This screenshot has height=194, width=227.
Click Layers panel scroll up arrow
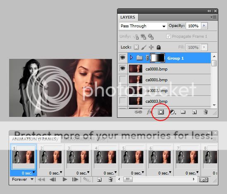214,56
